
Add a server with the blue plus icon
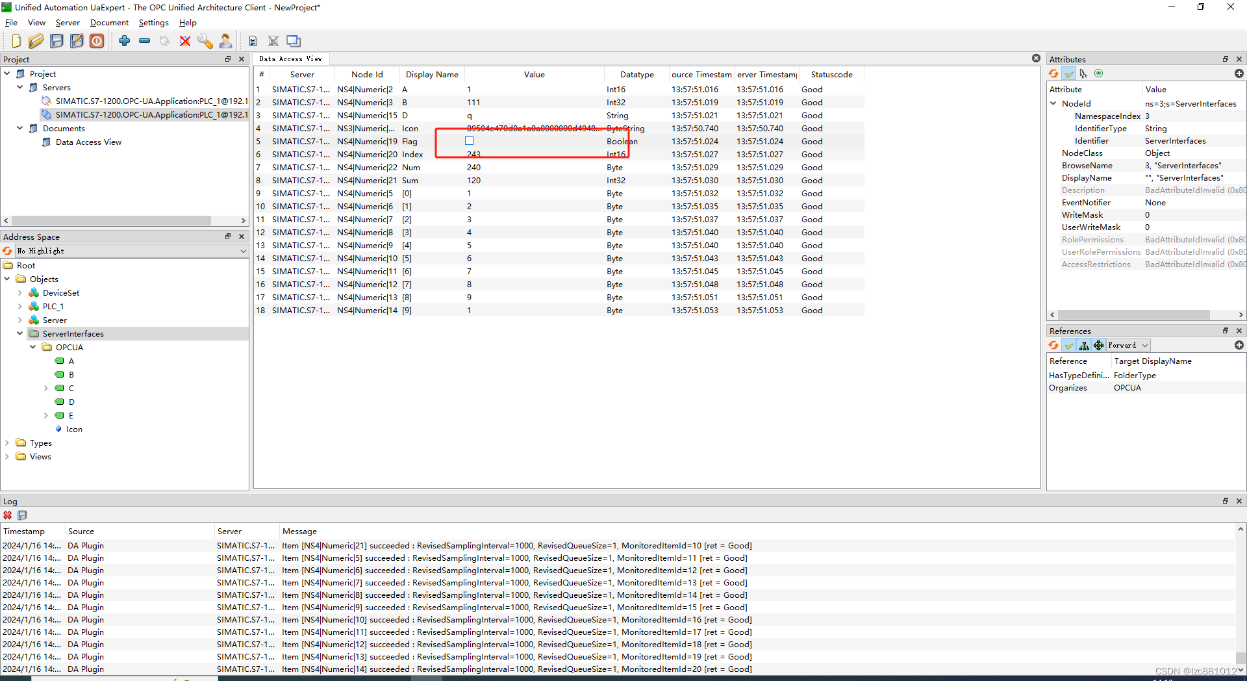coord(125,41)
